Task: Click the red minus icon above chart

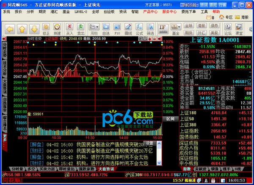Action: [155, 39]
